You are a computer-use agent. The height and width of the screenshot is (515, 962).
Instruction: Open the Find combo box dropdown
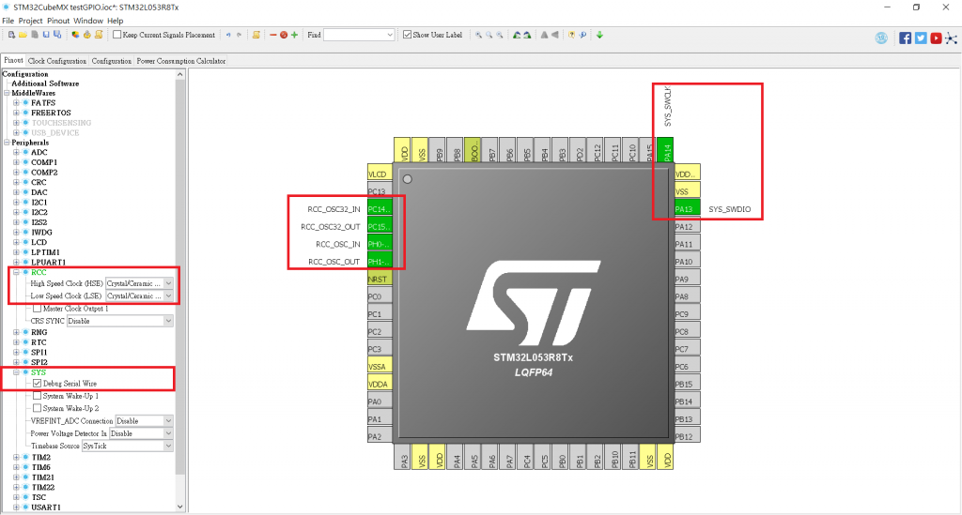(x=389, y=35)
